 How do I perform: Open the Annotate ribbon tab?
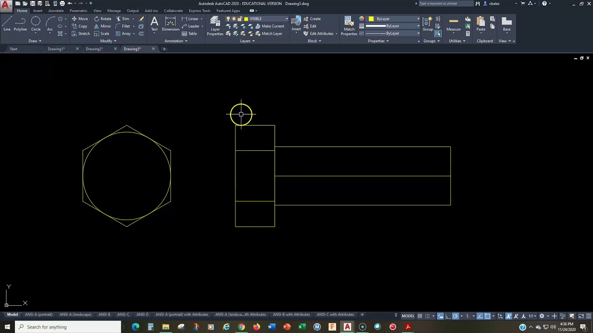[56, 11]
